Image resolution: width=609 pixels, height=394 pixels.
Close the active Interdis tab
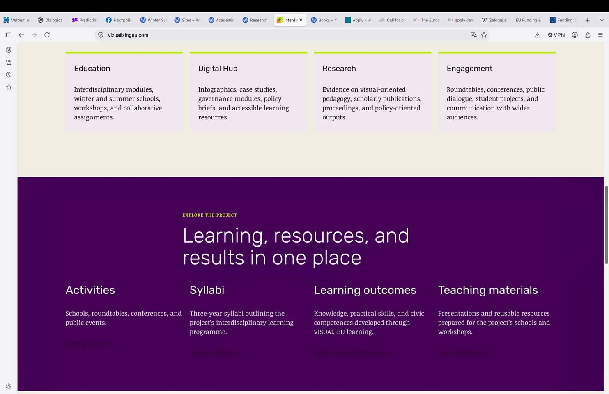click(301, 20)
